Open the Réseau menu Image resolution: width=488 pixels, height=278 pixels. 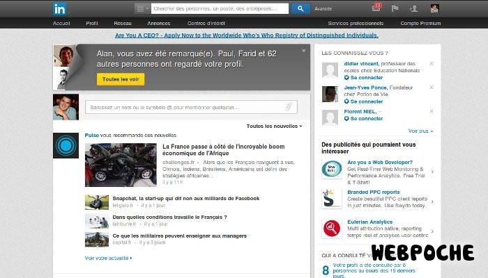[123, 23]
